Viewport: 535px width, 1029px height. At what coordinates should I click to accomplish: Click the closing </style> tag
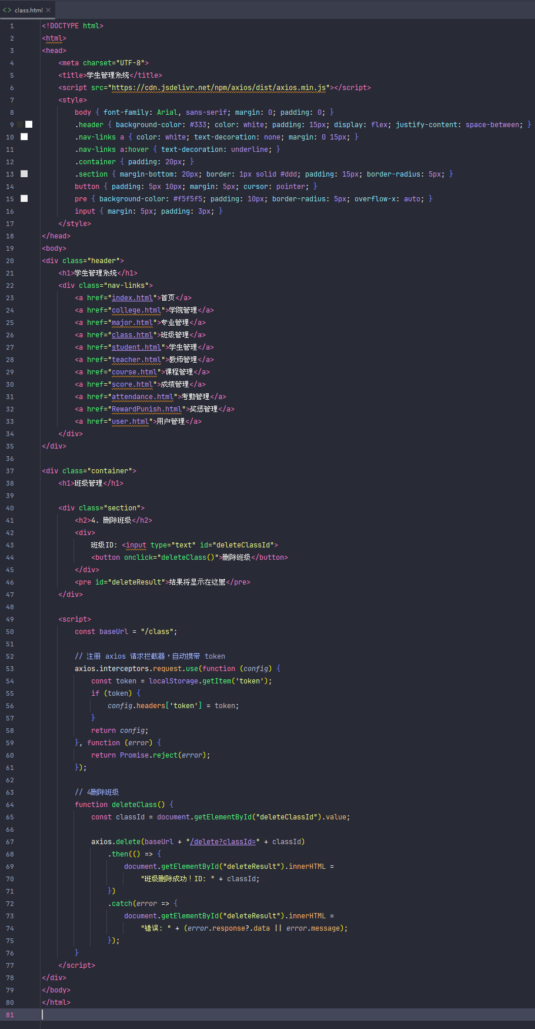(75, 224)
